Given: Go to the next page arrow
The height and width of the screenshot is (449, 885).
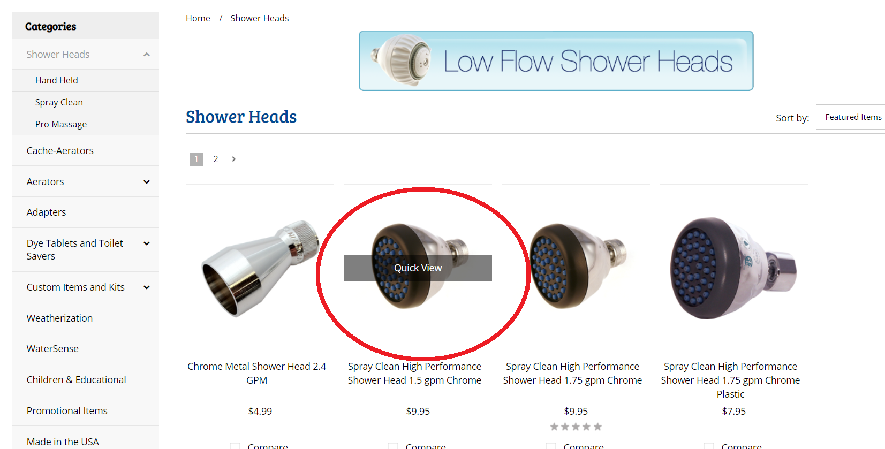Looking at the screenshot, I should click(233, 159).
